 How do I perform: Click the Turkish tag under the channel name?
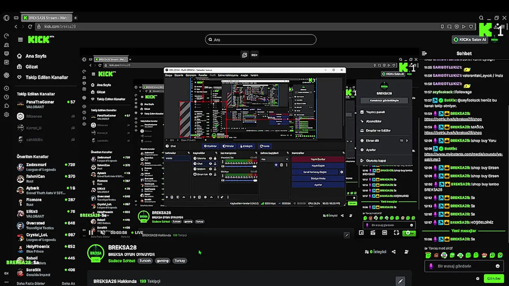145,261
